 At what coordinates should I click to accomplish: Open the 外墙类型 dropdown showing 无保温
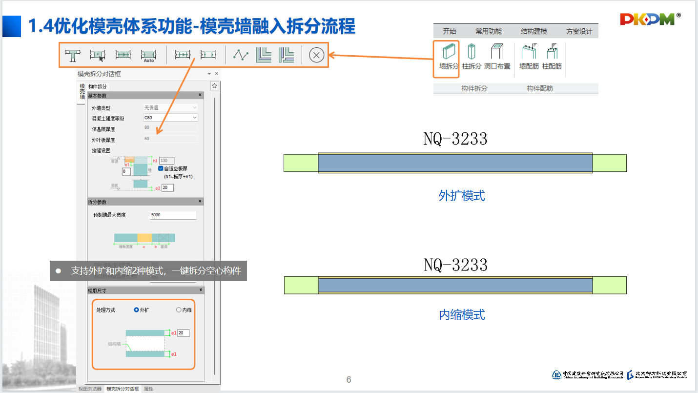pyautogui.click(x=170, y=107)
